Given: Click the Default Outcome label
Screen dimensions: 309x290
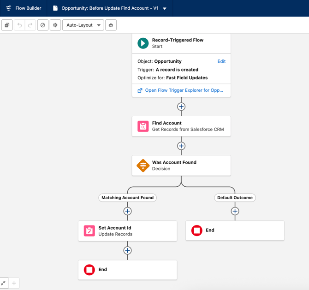Looking at the screenshot, I should (235, 198).
